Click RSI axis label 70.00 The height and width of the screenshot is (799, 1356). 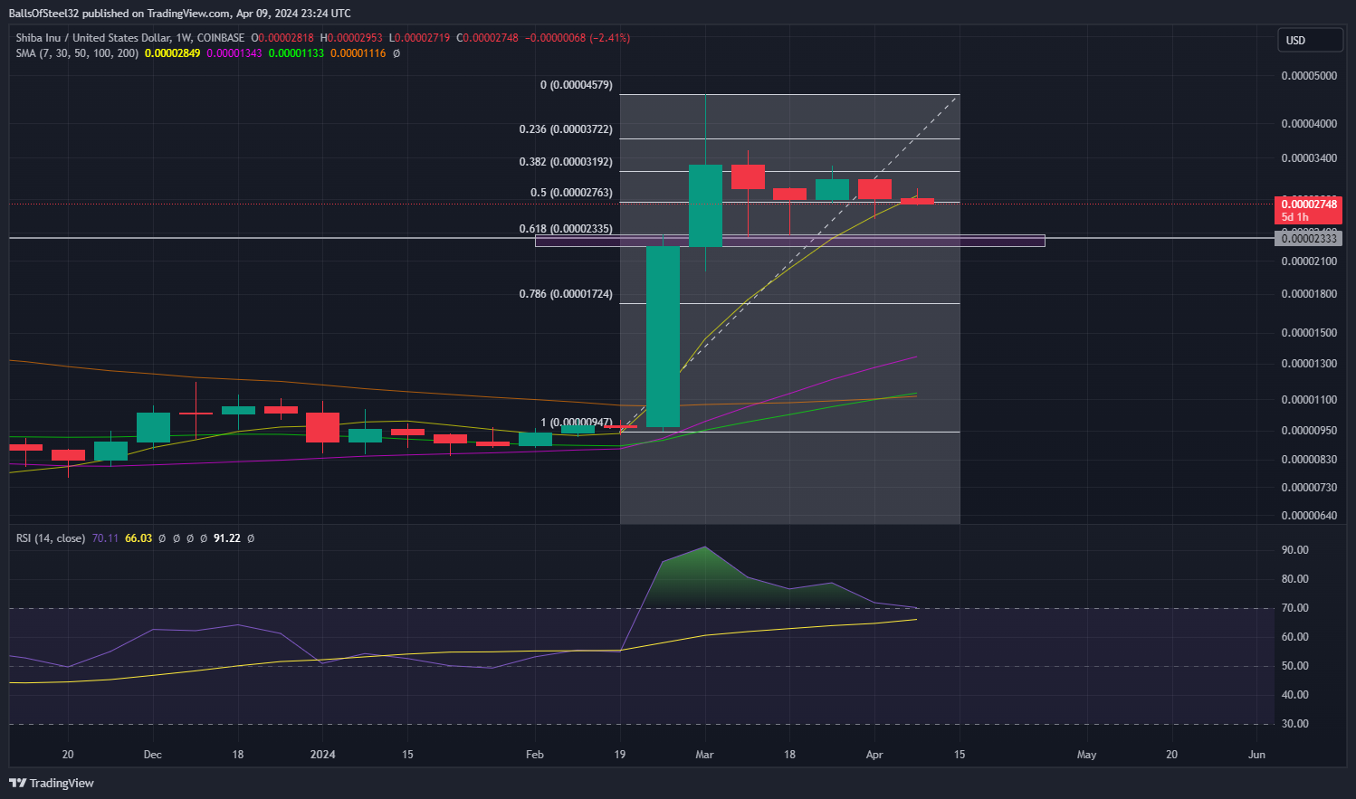(x=1295, y=608)
